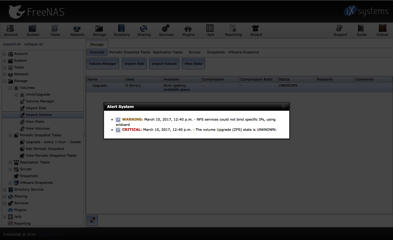Expand the System tree node
Viewport: 393px width, 240px height.
4,60
